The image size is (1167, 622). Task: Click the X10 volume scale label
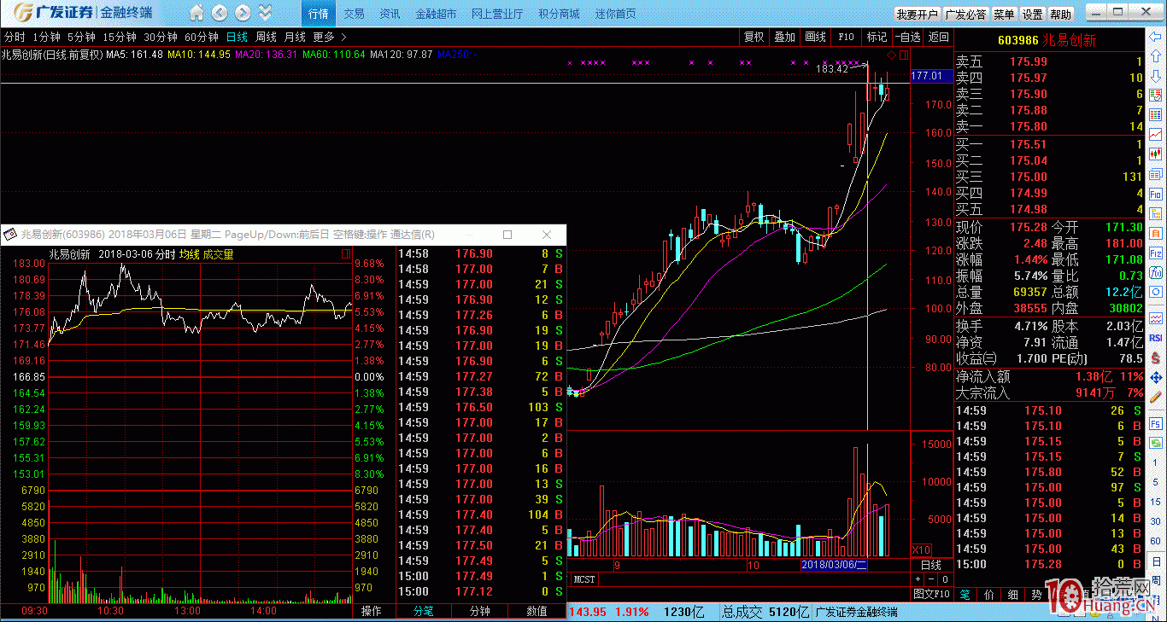(x=921, y=550)
